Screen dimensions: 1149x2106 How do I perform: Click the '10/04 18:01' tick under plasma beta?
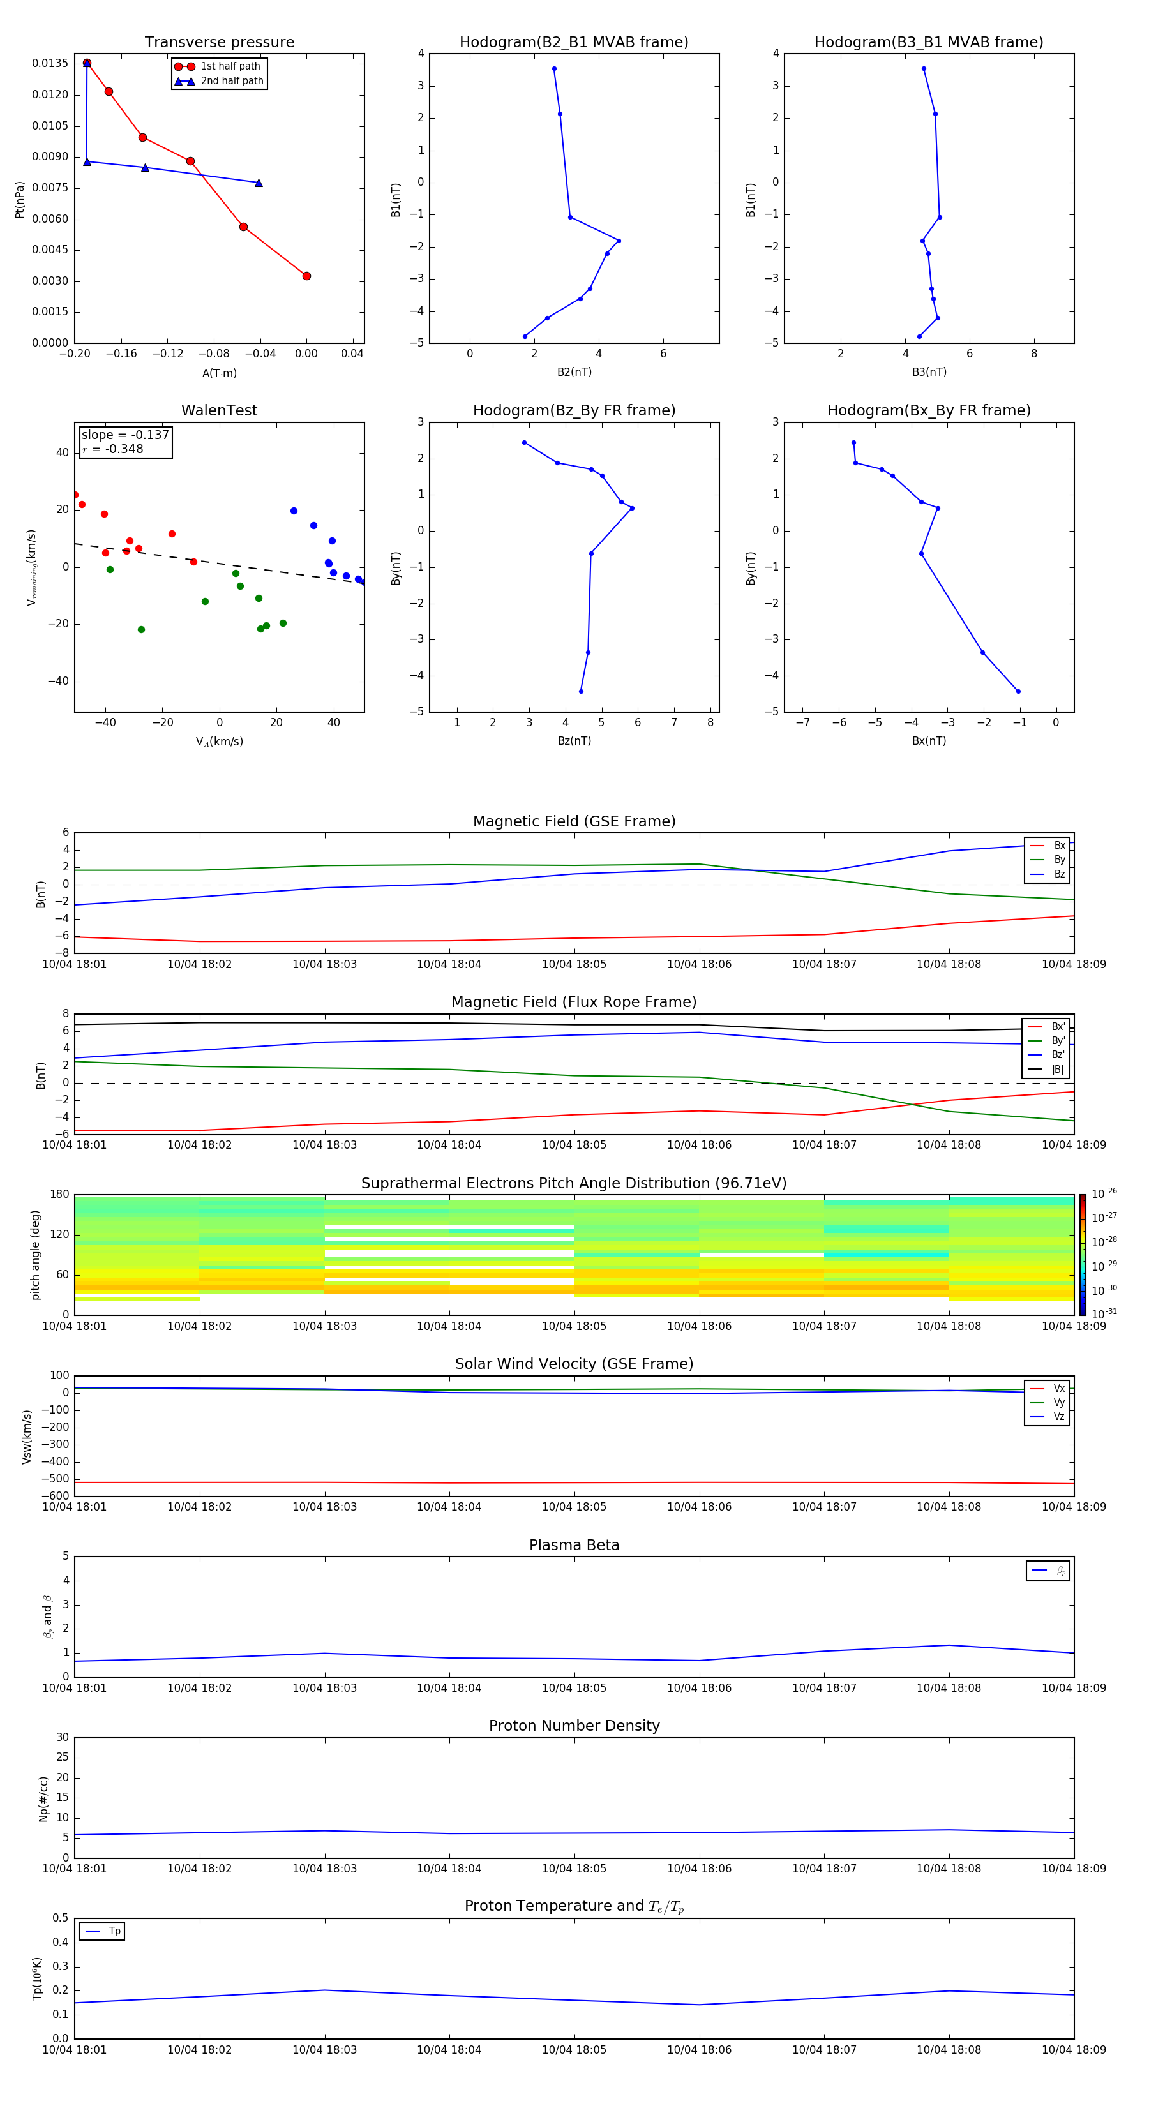coord(75,1687)
